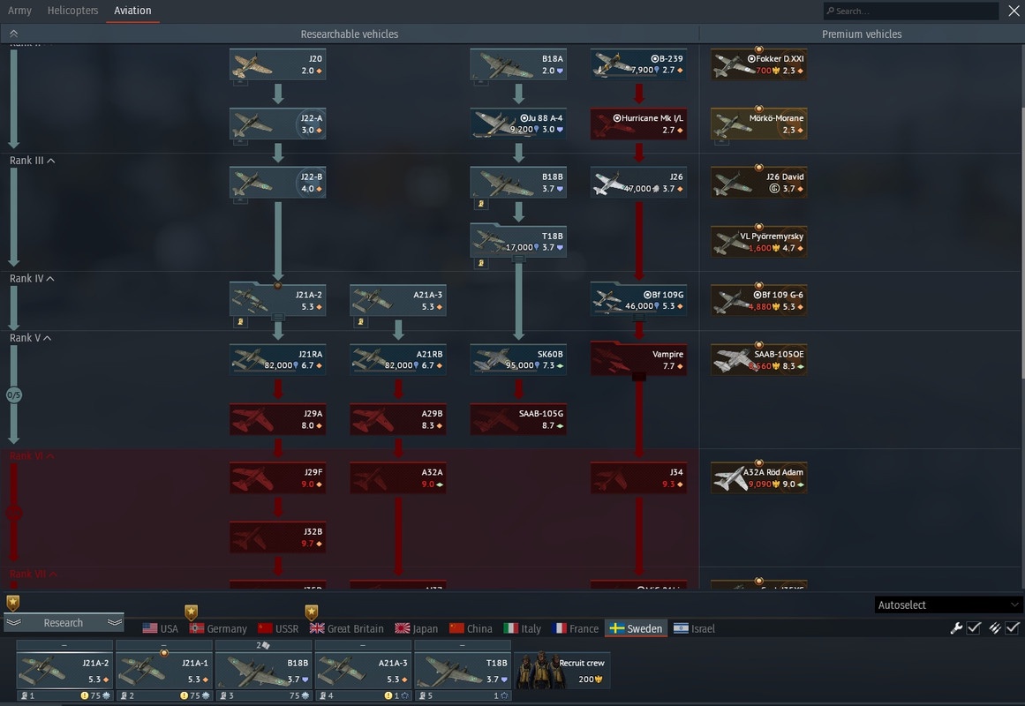The width and height of the screenshot is (1025, 706).
Task: Select the J22-B aircraft card
Action: [x=278, y=183]
